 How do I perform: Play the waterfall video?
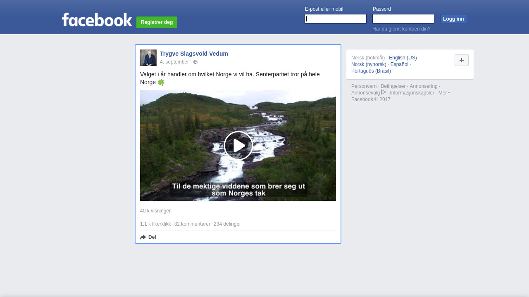(x=238, y=146)
